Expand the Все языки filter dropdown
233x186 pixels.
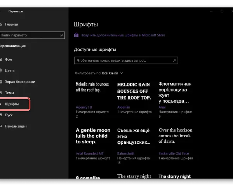click(x=113, y=73)
